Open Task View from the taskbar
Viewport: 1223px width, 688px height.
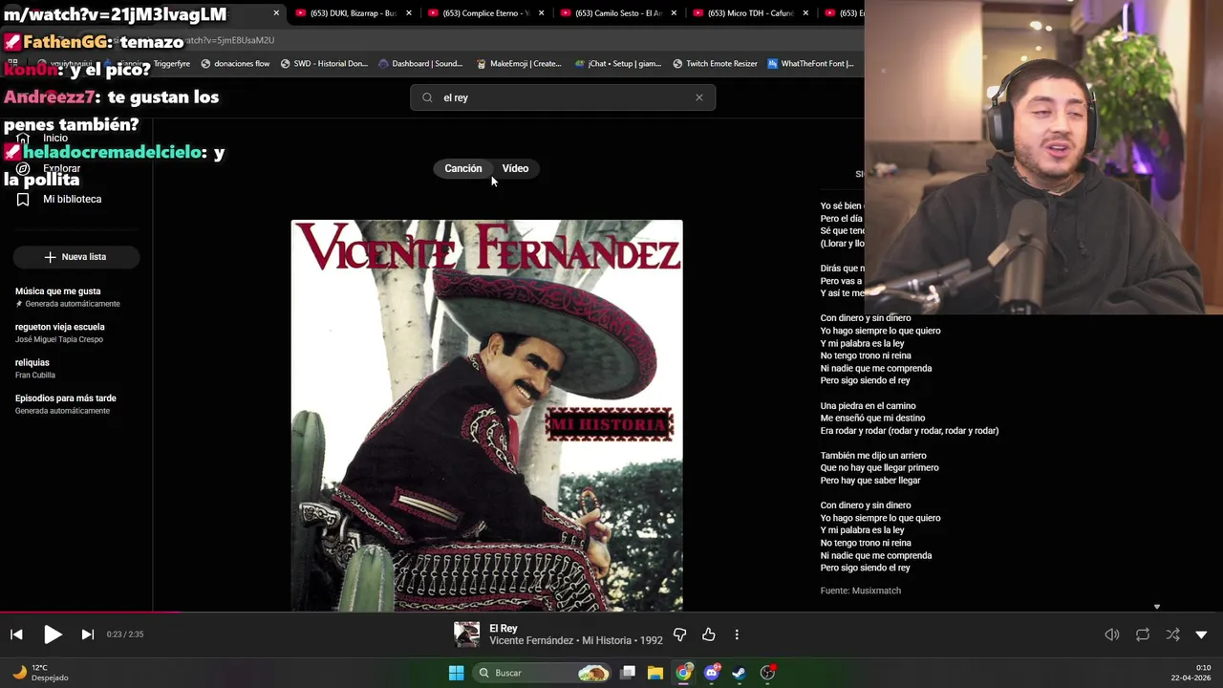pyautogui.click(x=628, y=673)
